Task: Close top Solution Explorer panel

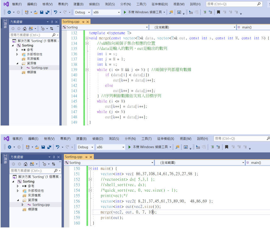Action: pos(56,22)
